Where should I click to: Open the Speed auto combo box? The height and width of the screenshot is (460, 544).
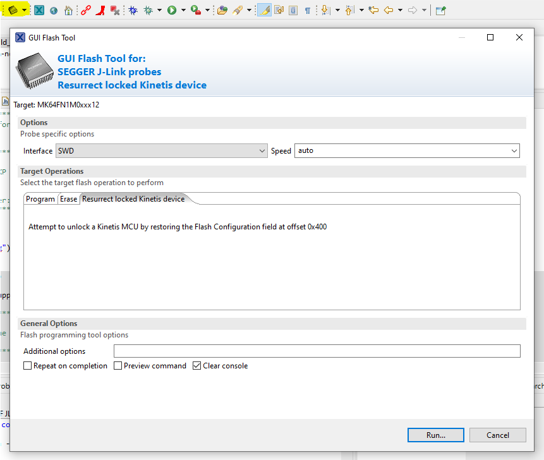[x=407, y=151]
